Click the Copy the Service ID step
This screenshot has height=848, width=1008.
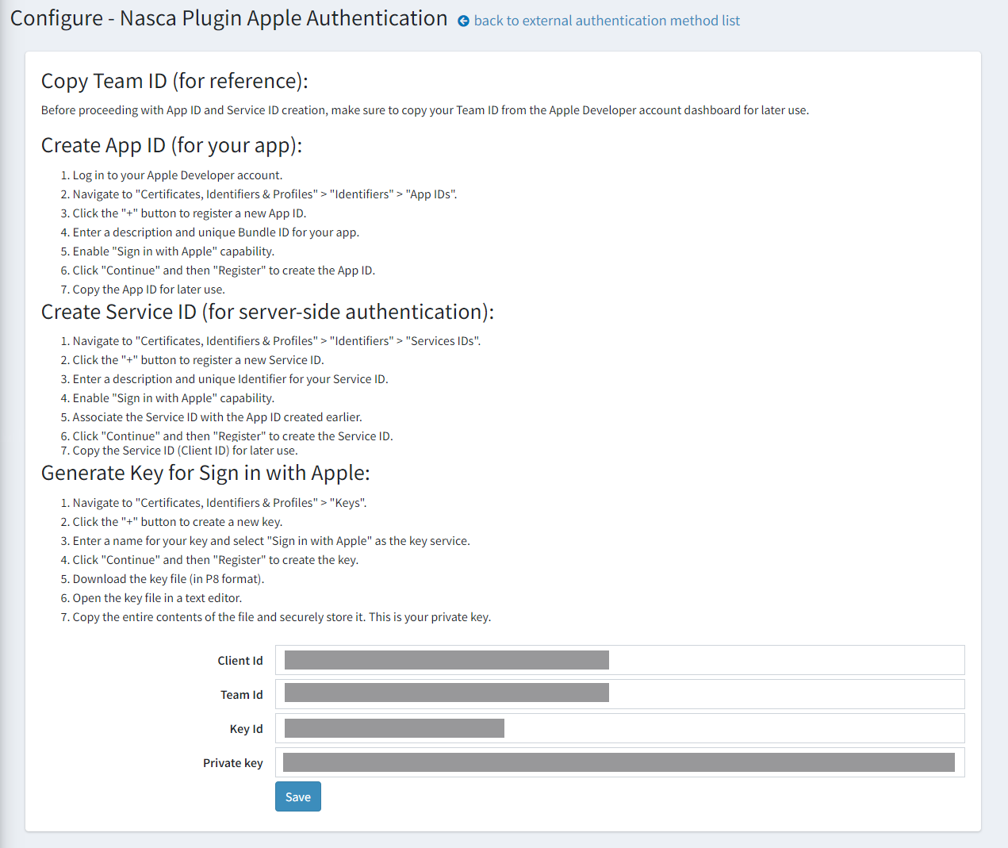[x=185, y=451]
